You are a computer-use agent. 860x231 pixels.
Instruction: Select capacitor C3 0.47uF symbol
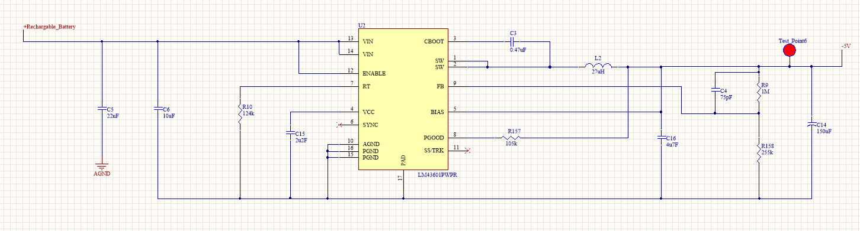coord(512,41)
